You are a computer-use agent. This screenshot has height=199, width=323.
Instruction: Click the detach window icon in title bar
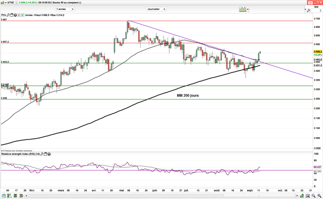pyautogui.click(x=310, y=3)
